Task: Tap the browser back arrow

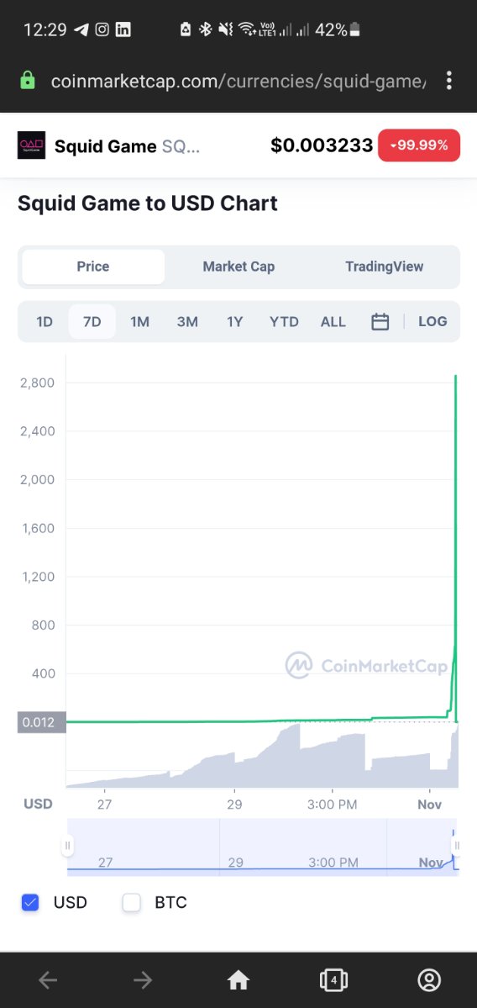Action: [x=48, y=980]
